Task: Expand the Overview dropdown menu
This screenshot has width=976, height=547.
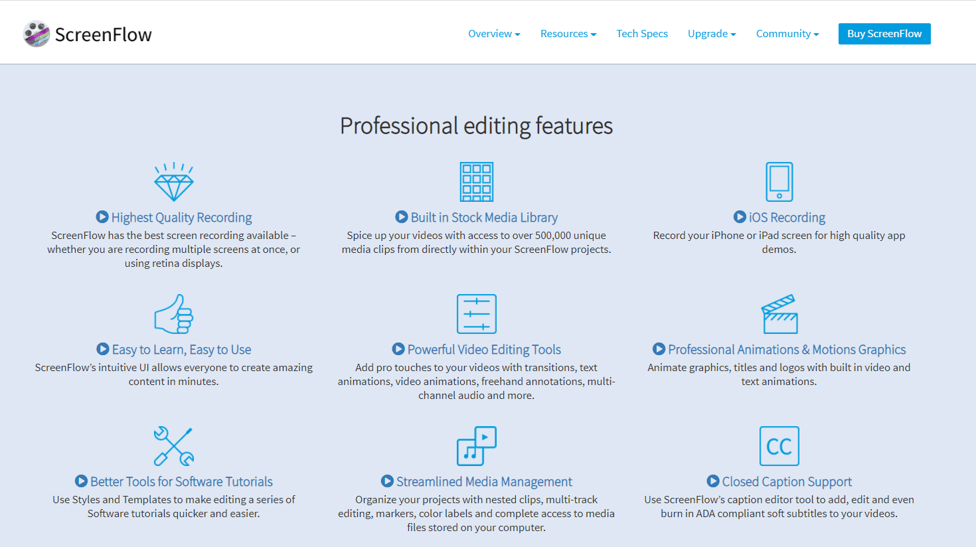Action: point(494,34)
